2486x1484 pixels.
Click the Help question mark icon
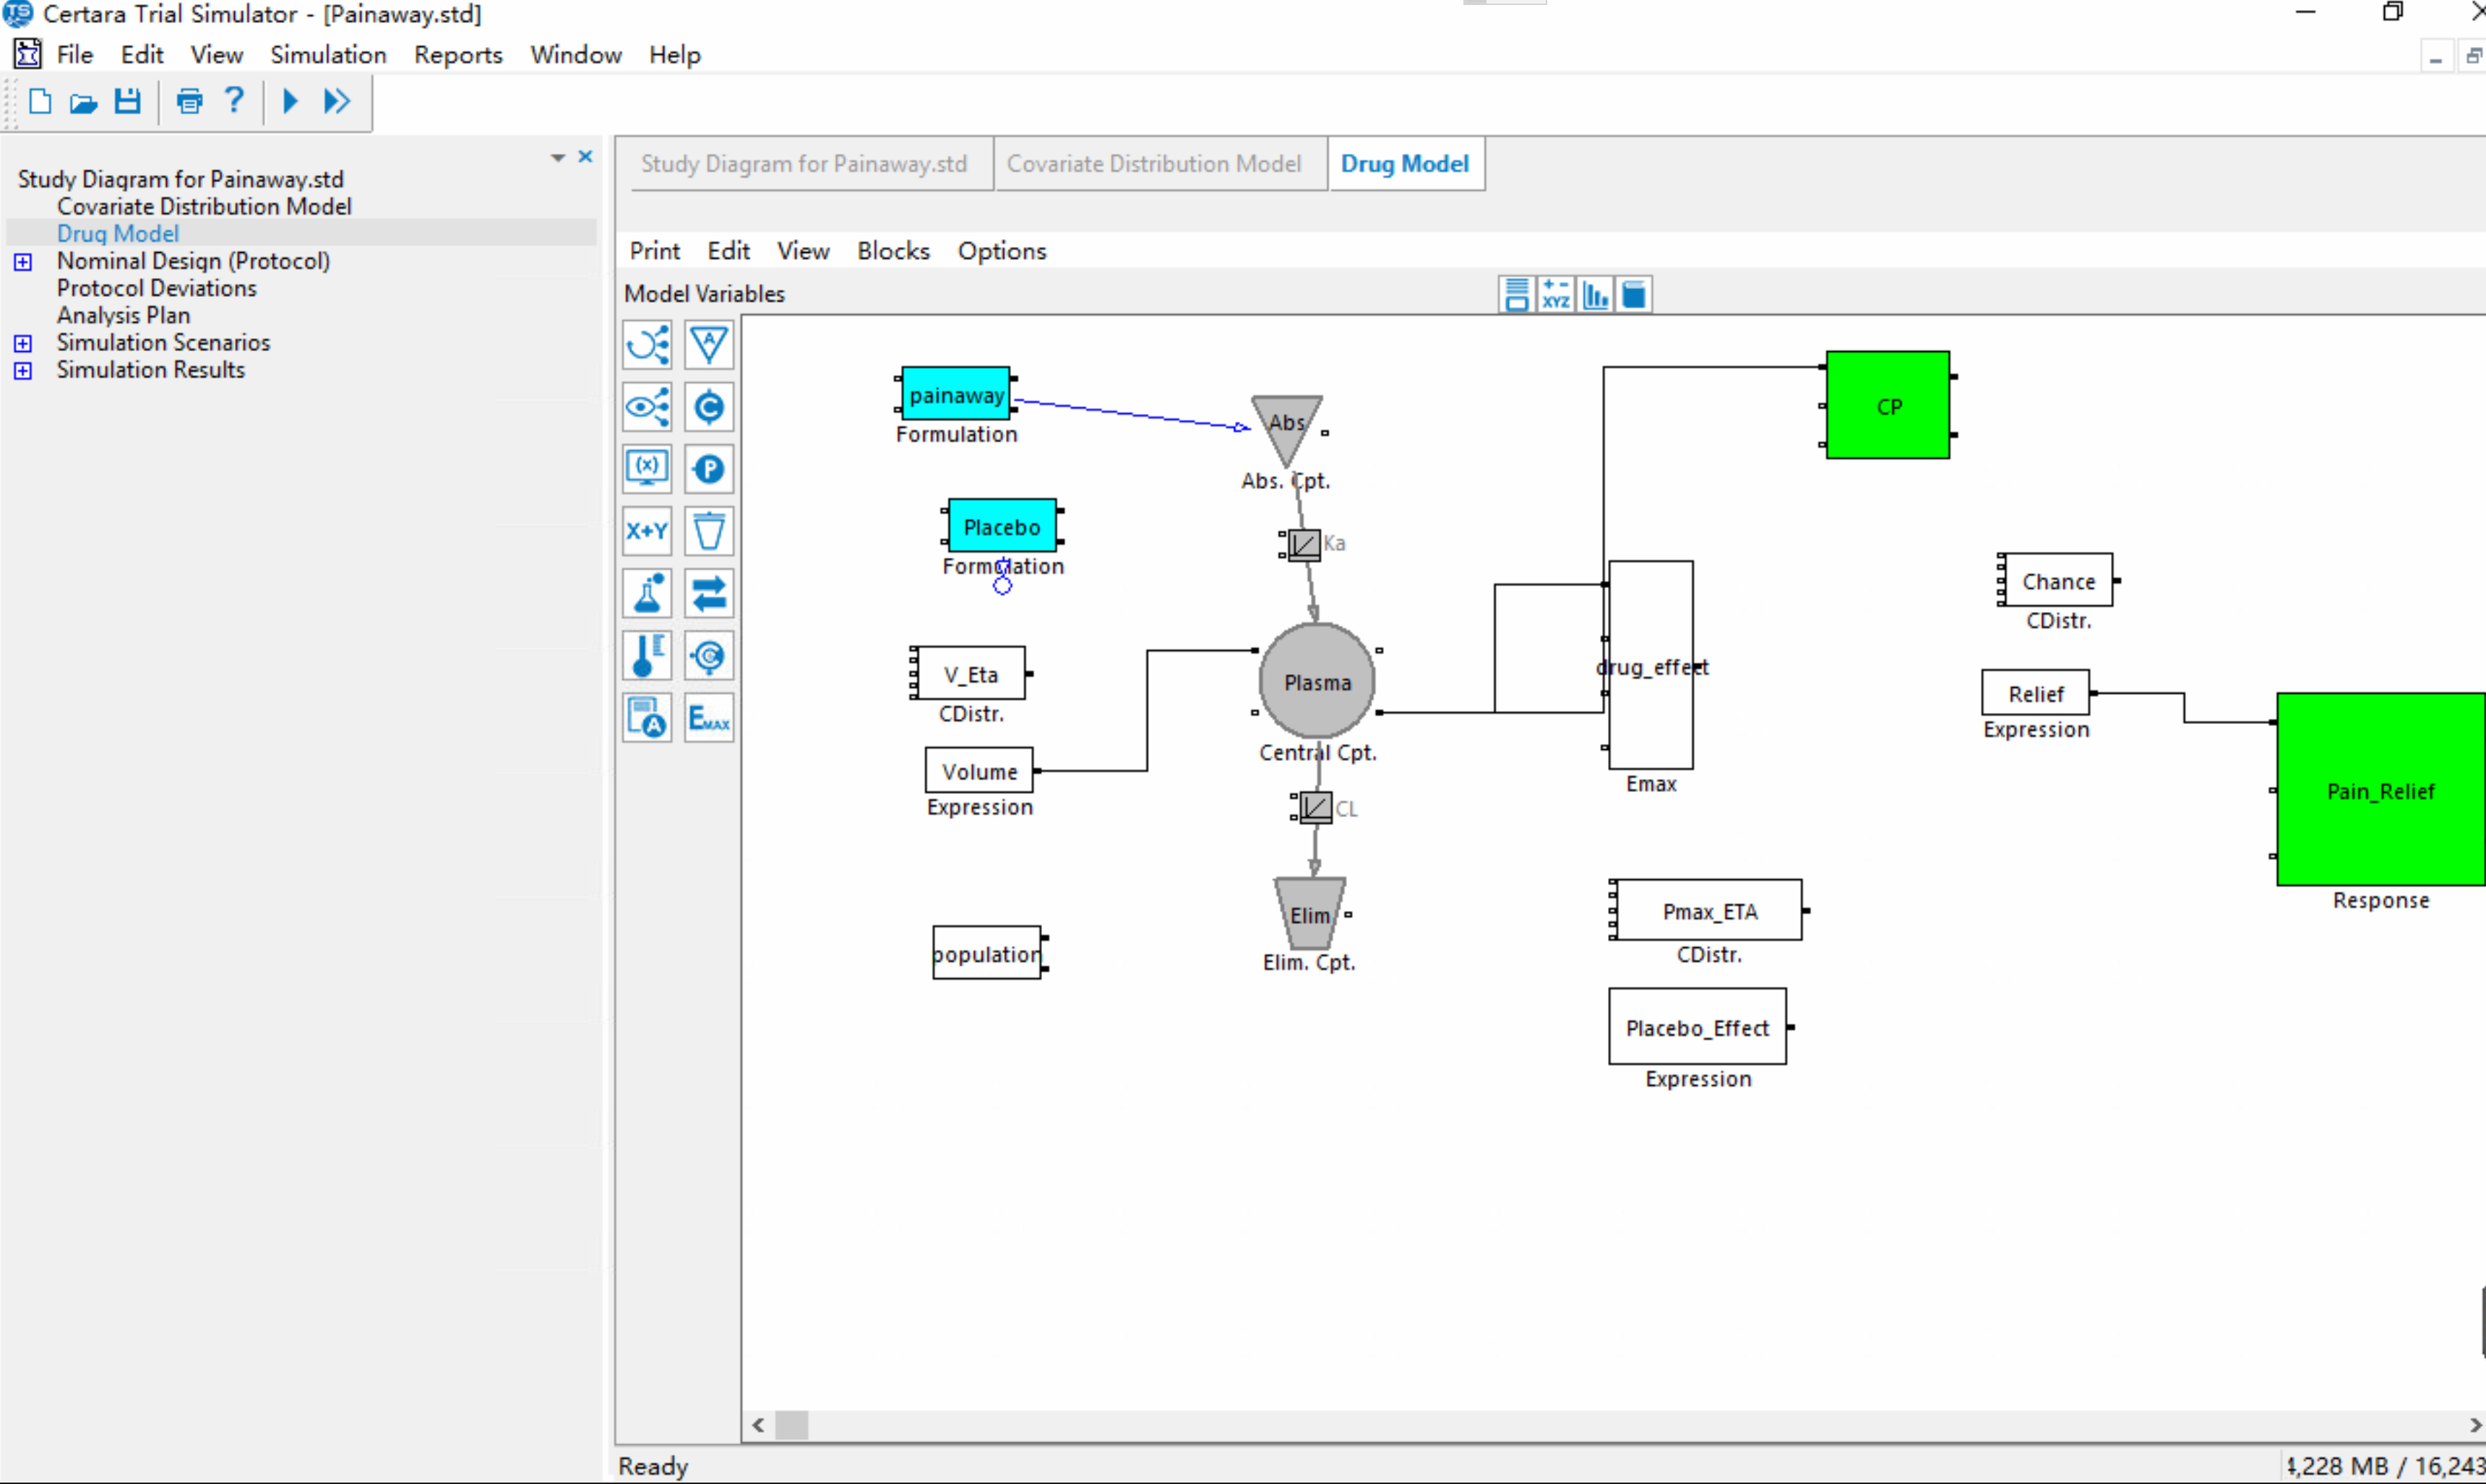click(234, 100)
